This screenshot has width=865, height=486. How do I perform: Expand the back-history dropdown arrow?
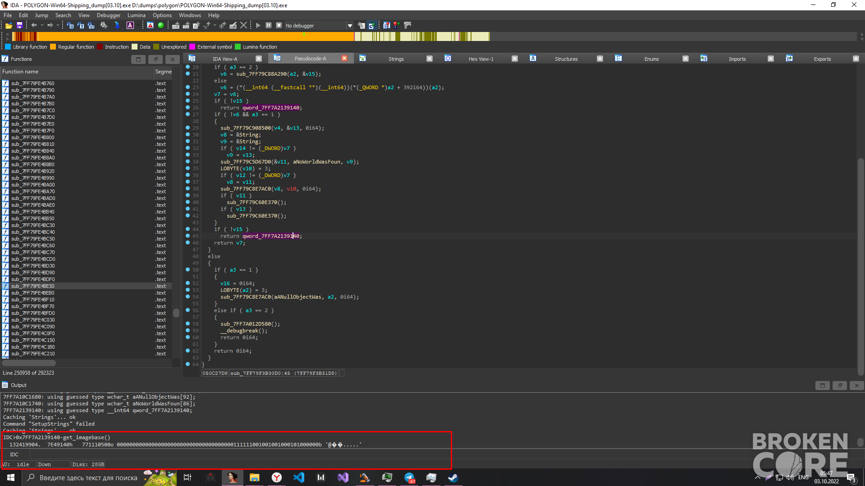click(x=41, y=26)
